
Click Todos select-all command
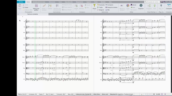pos(100,7)
